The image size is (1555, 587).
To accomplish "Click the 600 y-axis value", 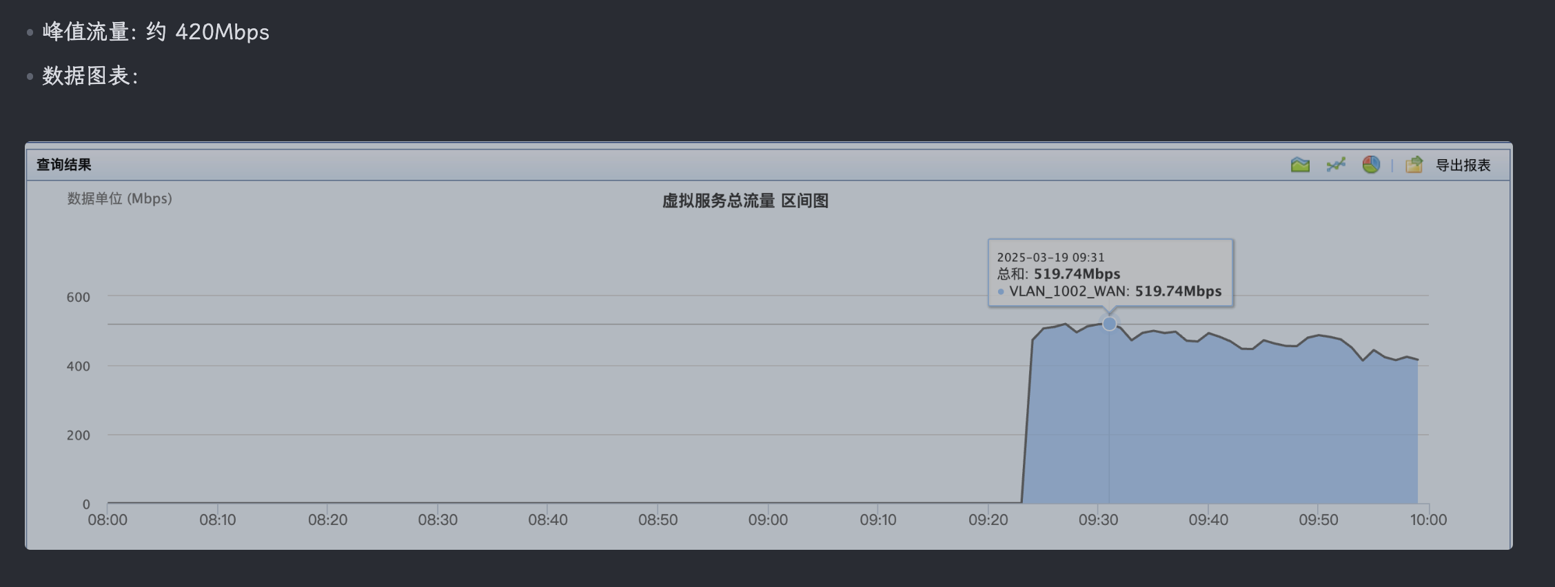I will (78, 298).
